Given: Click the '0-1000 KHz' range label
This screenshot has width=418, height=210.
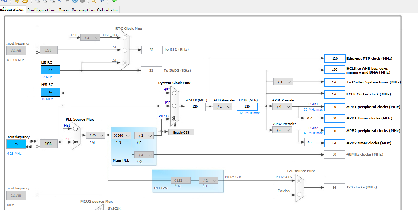Looking at the screenshot, I should click(x=16, y=60).
